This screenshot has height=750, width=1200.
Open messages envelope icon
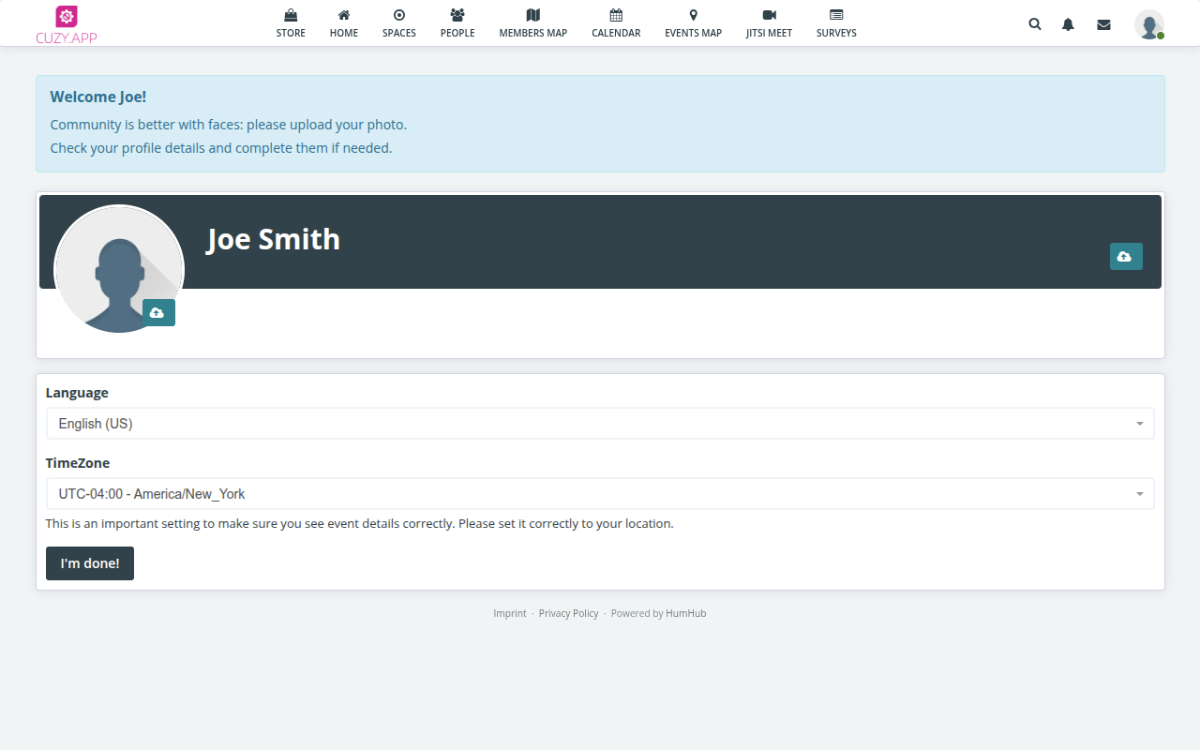click(1103, 24)
